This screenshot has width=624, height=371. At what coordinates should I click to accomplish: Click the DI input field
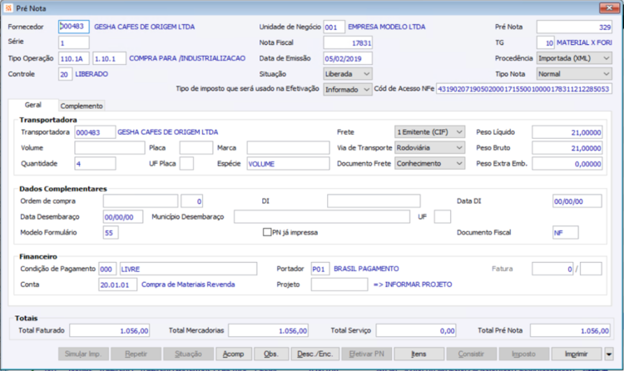(374, 201)
